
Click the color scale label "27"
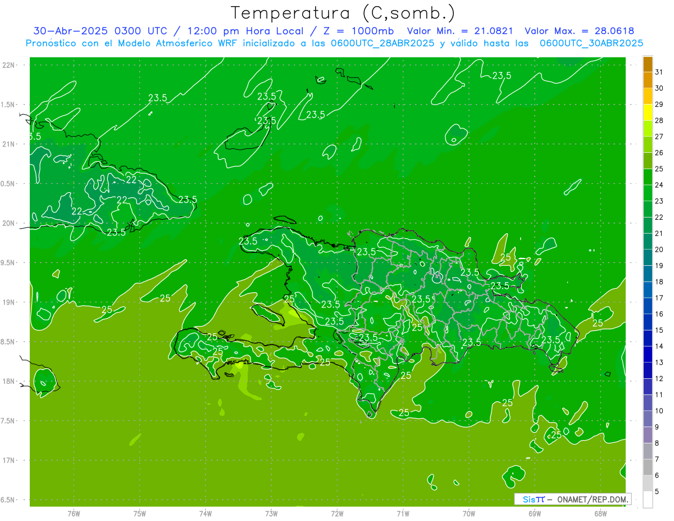click(x=659, y=137)
